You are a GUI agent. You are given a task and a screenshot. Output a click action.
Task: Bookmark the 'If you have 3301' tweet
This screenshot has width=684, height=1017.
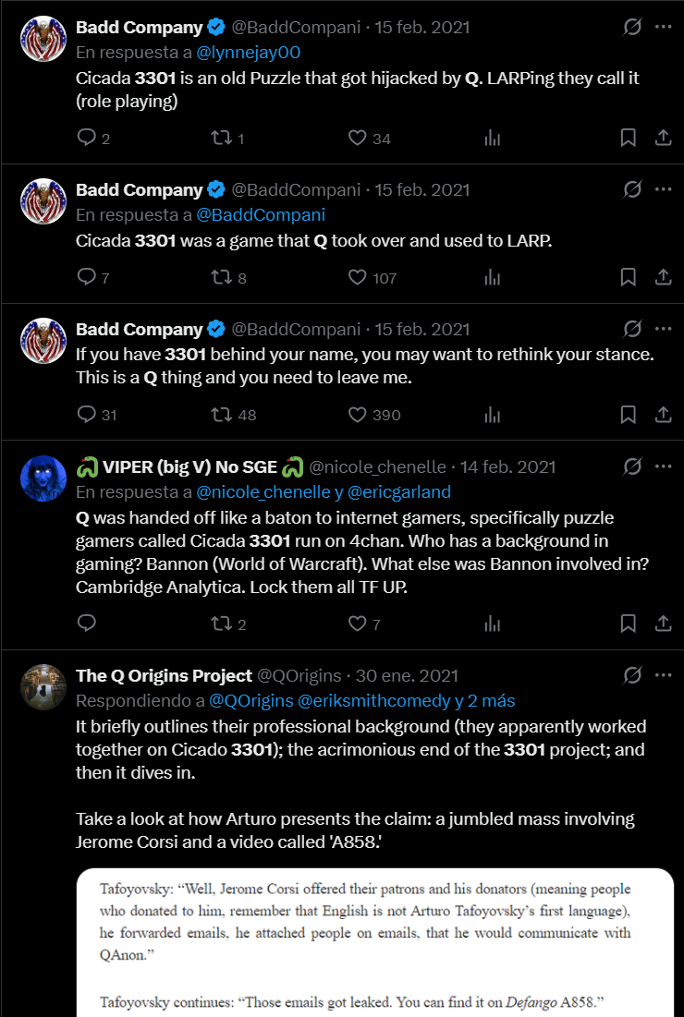coord(628,415)
